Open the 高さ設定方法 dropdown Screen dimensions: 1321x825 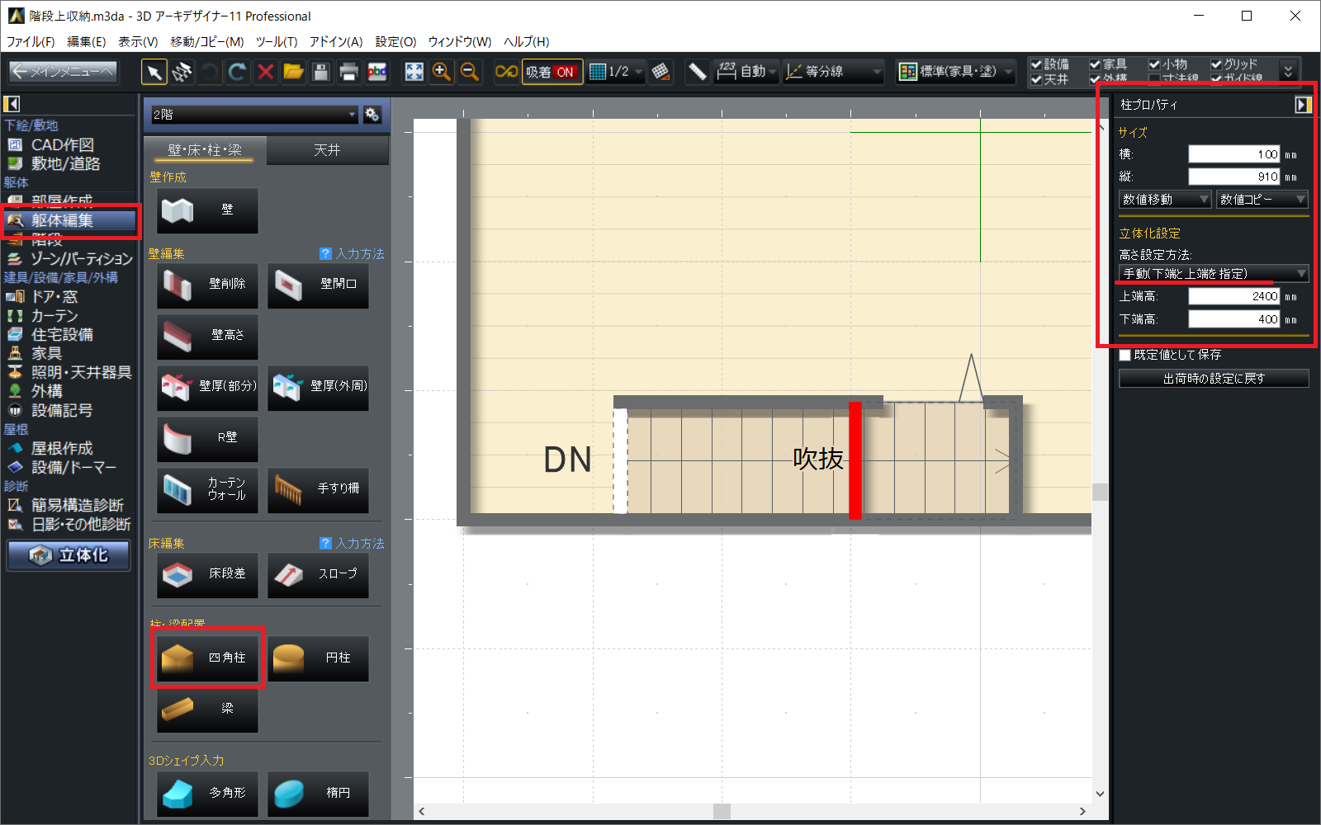tap(1213, 273)
